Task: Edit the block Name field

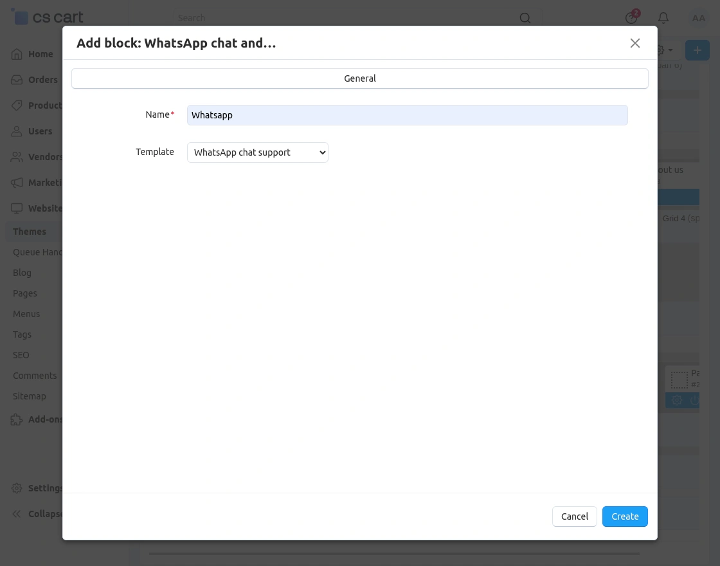Action: pyautogui.click(x=407, y=115)
